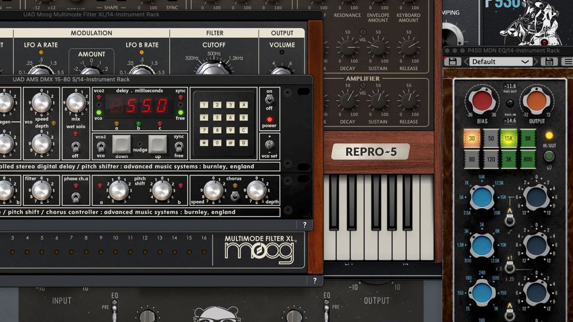Screen dimensions: 573x322
Task: Click pitch shift b knob on AMS DMX
Action: (x=162, y=190)
